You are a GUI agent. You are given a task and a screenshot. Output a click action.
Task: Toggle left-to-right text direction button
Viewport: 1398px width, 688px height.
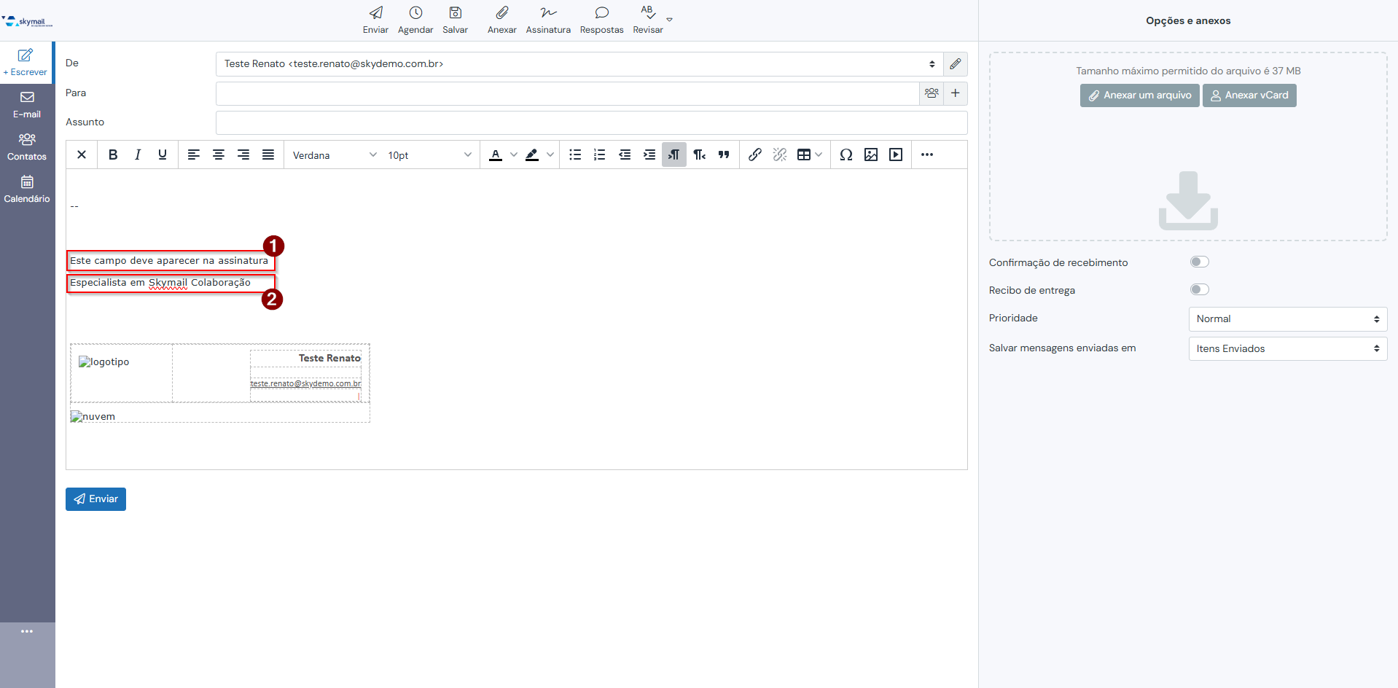pyautogui.click(x=674, y=155)
